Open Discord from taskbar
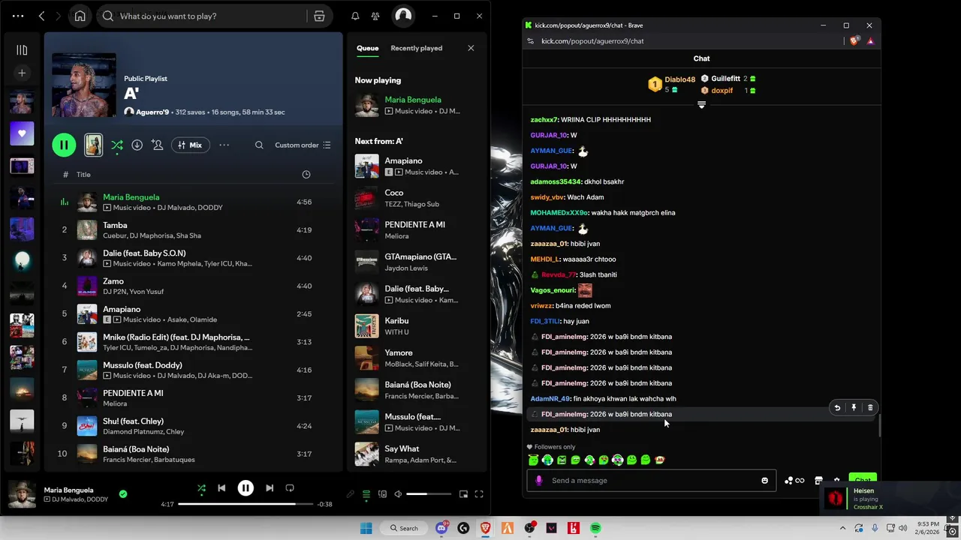 441,528
